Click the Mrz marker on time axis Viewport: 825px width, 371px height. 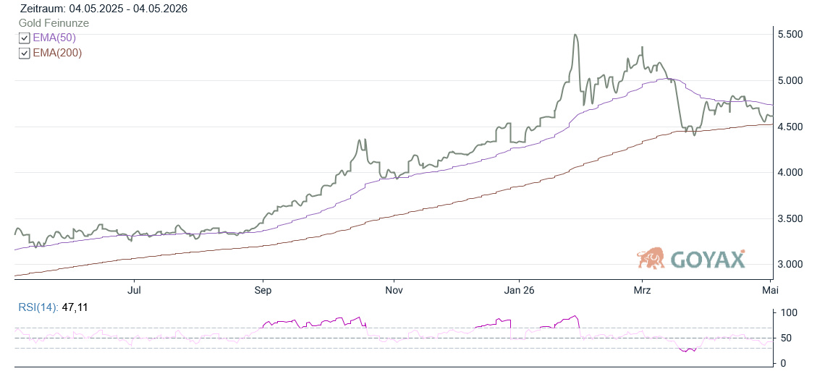643,290
